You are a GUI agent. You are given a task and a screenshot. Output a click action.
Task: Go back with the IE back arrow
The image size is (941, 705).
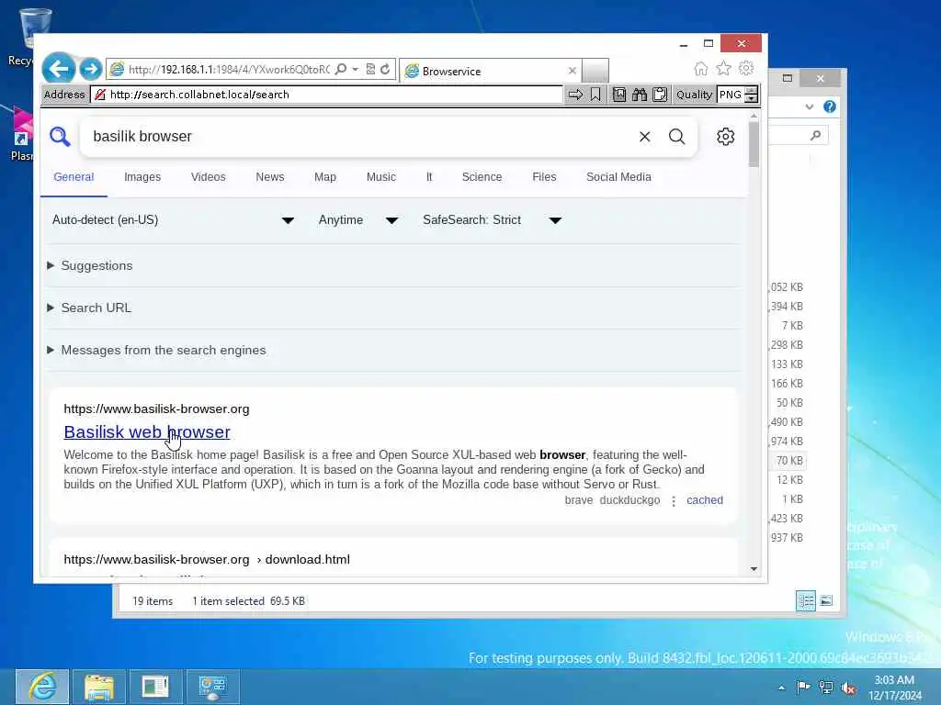click(58, 69)
